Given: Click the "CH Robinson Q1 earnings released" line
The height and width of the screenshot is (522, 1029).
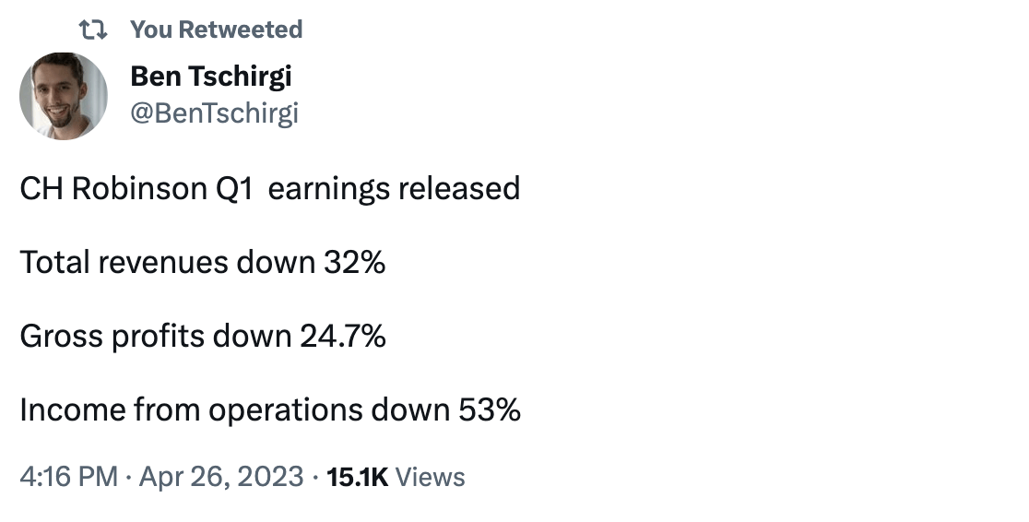Looking at the screenshot, I should click(270, 189).
